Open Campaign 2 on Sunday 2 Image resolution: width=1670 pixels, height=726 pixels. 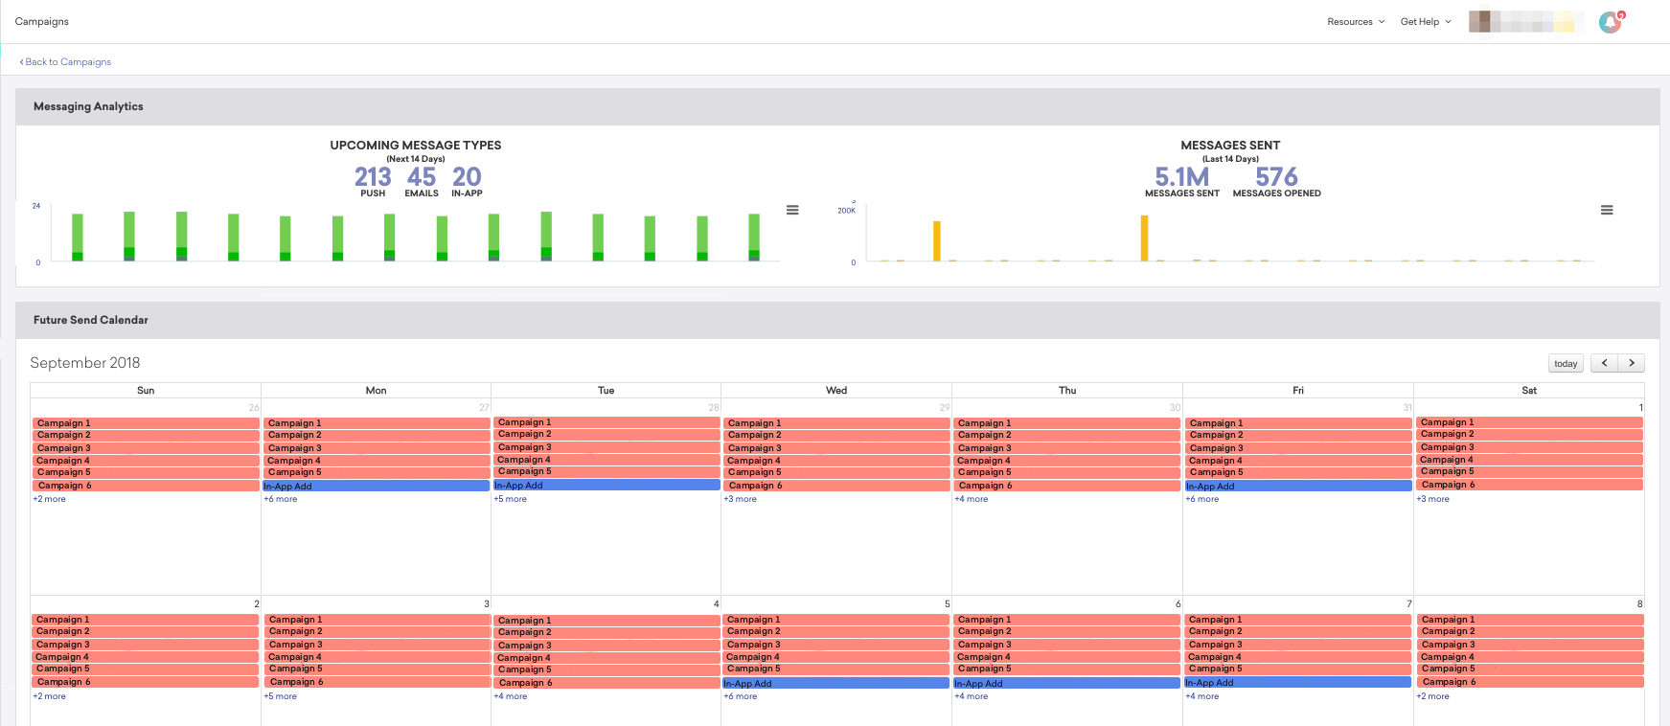coord(146,632)
